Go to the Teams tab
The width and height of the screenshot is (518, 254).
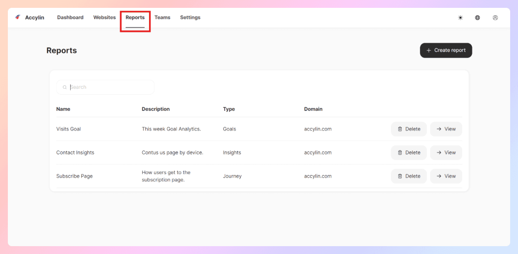(162, 18)
